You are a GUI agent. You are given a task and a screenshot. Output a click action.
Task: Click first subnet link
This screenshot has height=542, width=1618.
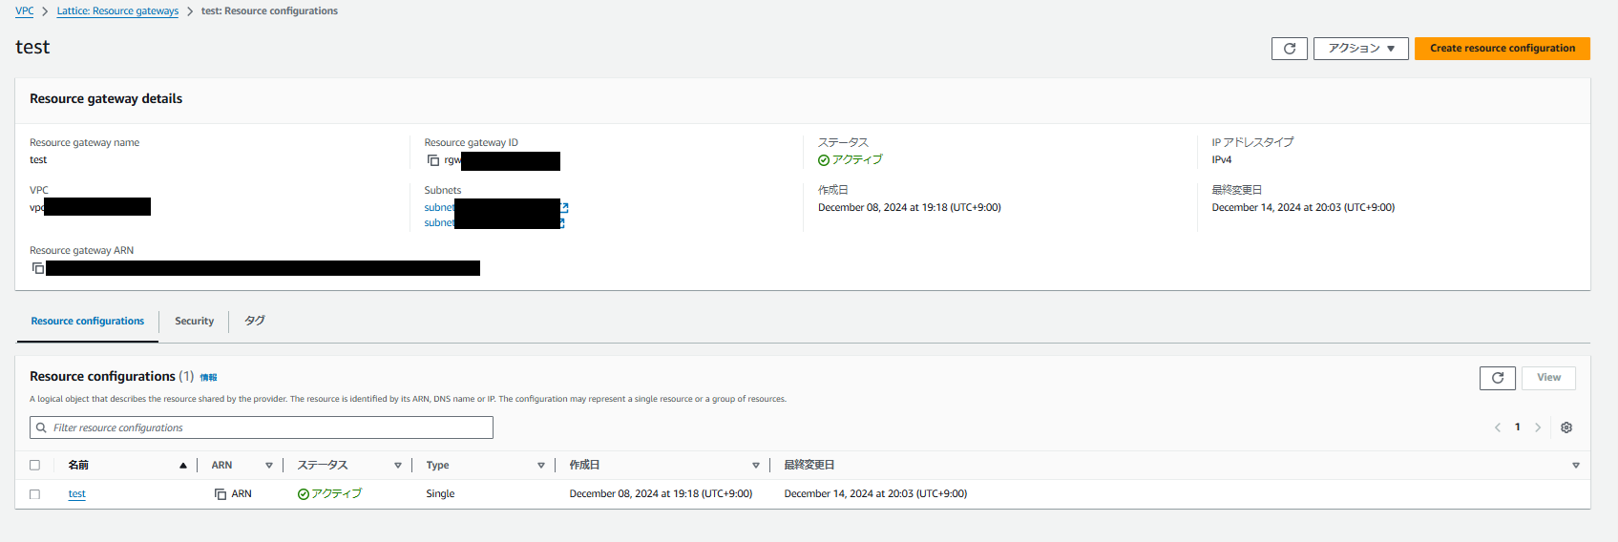[439, 207]
